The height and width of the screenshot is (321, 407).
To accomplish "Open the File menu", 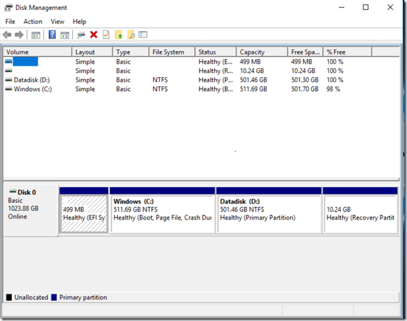I will tap(11, 22).
